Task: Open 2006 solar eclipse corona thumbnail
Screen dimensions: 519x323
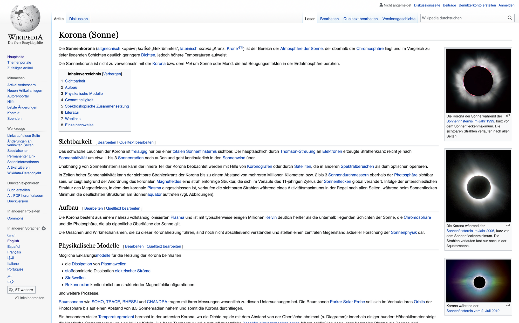Action: (x=478, y=186)
